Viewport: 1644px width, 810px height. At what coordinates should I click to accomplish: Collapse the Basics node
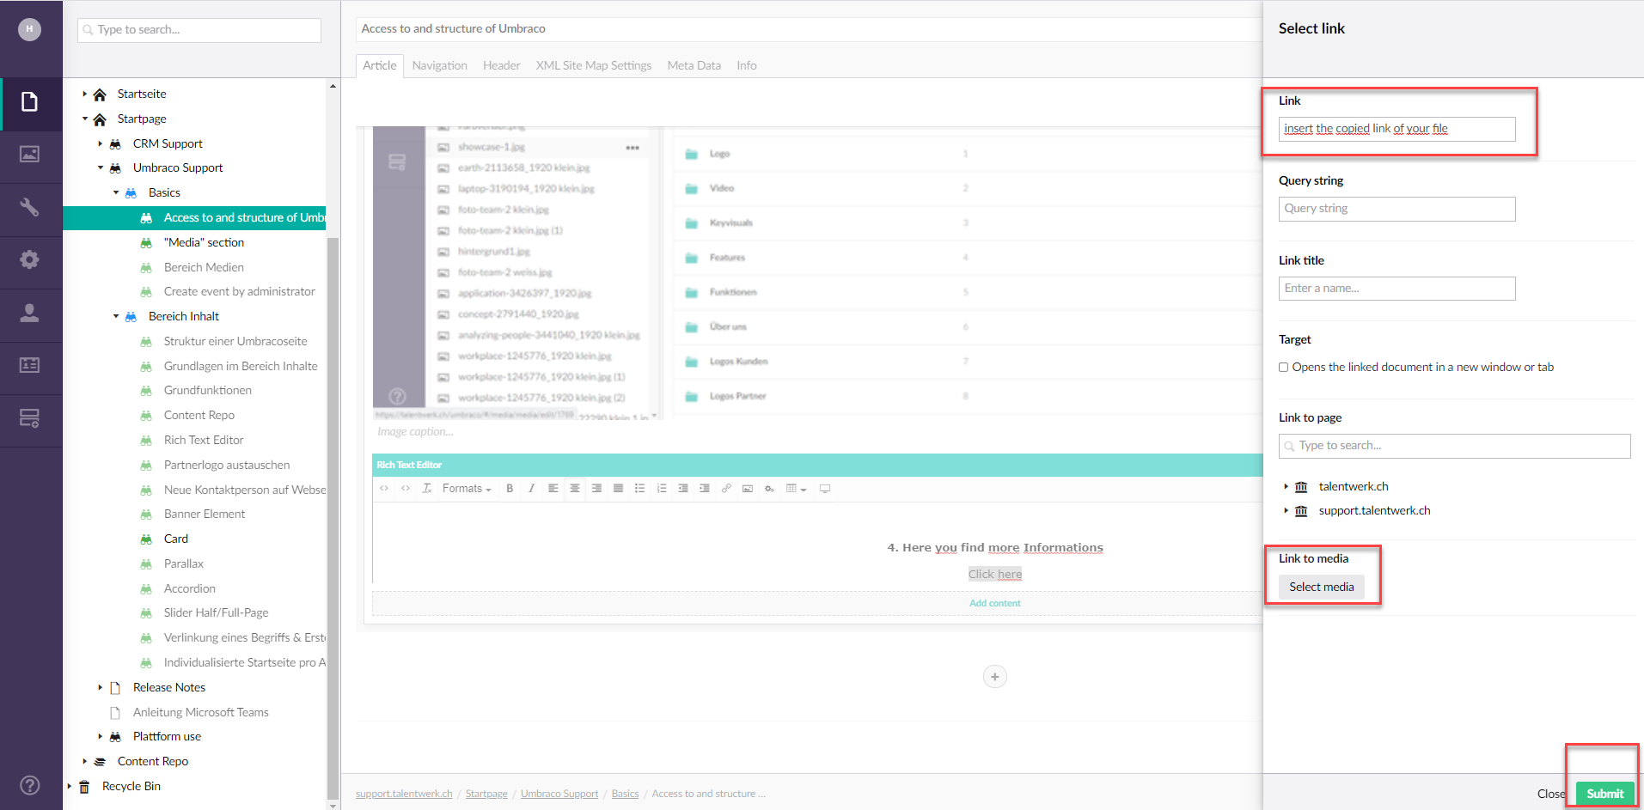115,192
